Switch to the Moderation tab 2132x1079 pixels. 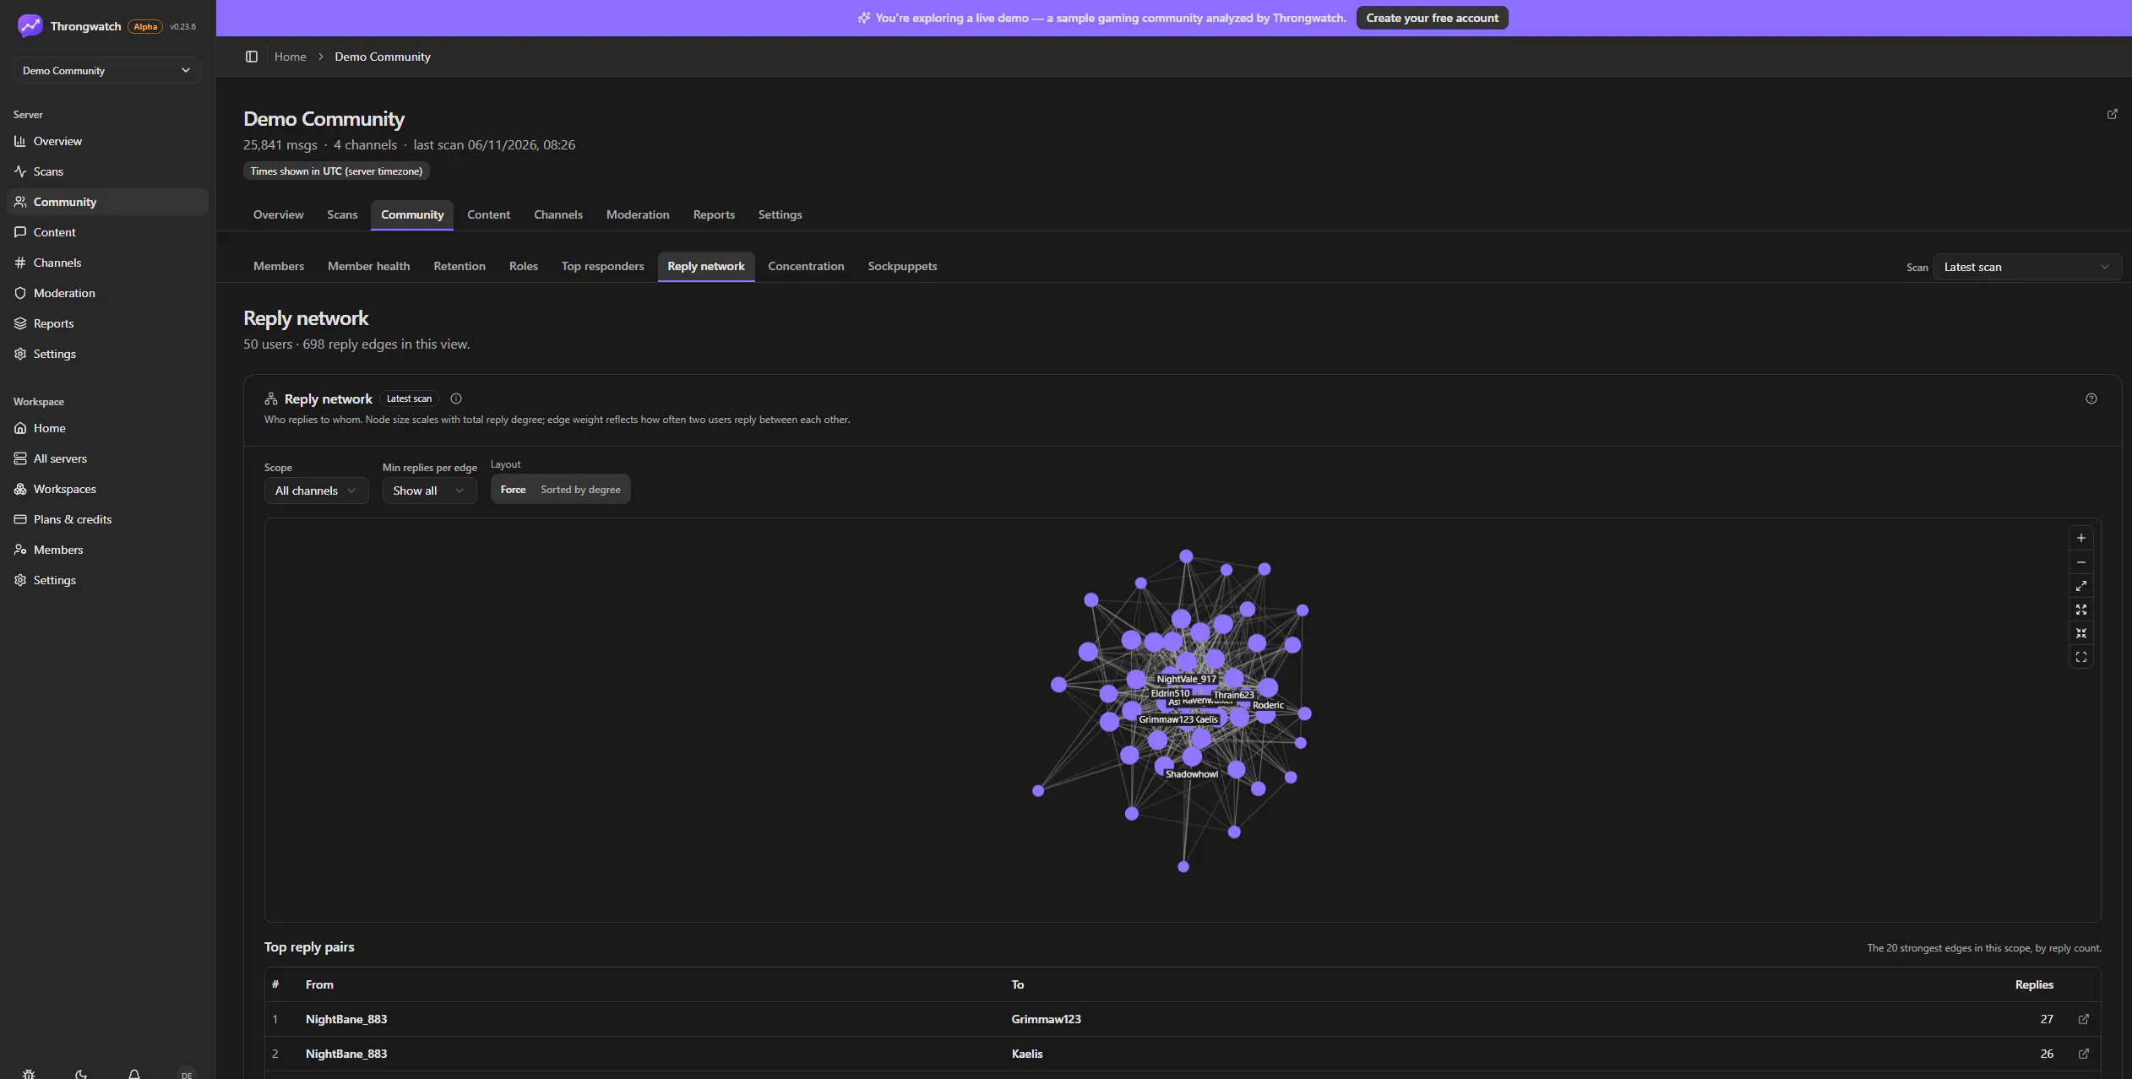point(638,214)
